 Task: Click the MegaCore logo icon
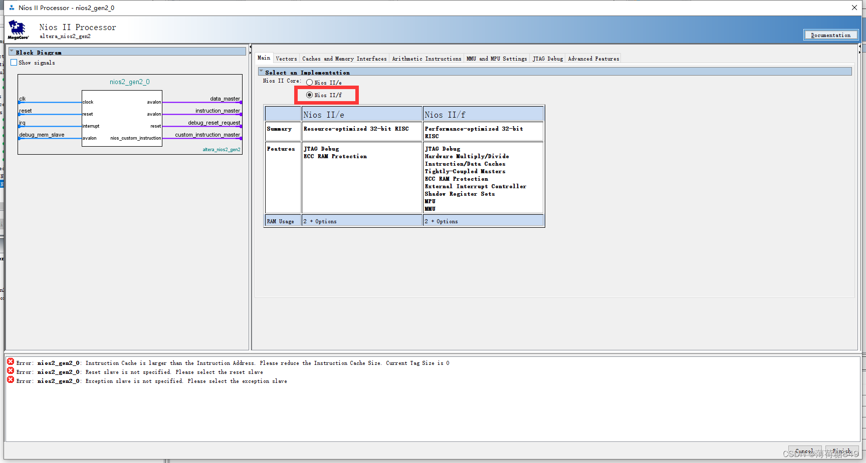pyautogui.click(x=18, y=29)
